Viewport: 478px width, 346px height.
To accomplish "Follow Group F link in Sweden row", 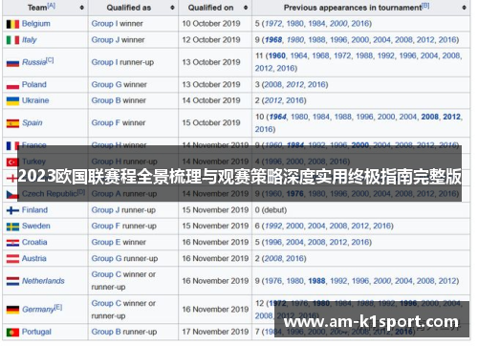I will point(106,226).
